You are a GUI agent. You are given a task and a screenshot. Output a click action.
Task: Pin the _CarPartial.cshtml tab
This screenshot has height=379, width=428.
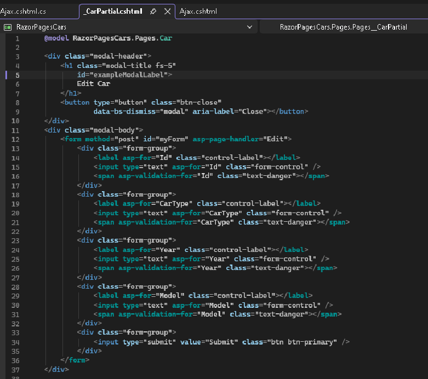(153, 11)
